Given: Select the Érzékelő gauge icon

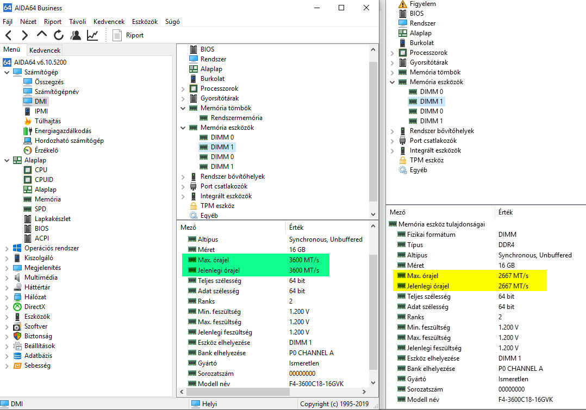Looking at the screenshot, I should (x=27, y=150).
